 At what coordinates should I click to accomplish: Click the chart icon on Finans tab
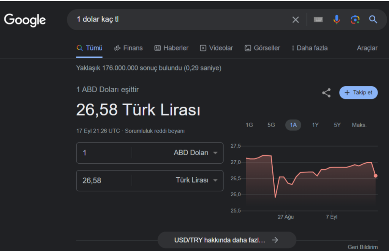pyautogui.click(x=117, y=48)
